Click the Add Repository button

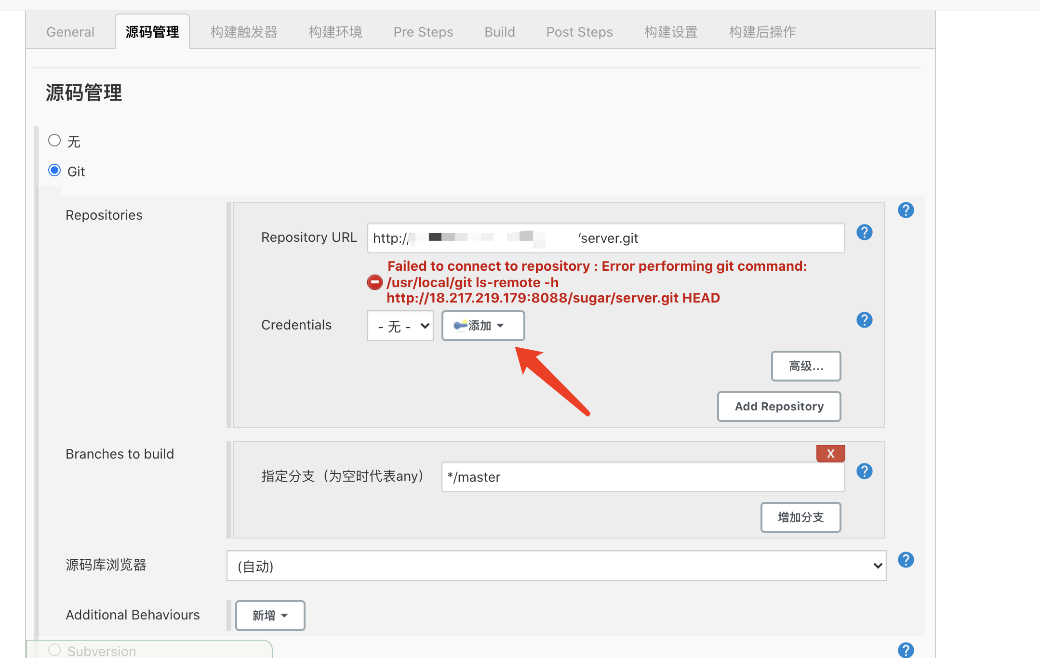click(779, 407)
